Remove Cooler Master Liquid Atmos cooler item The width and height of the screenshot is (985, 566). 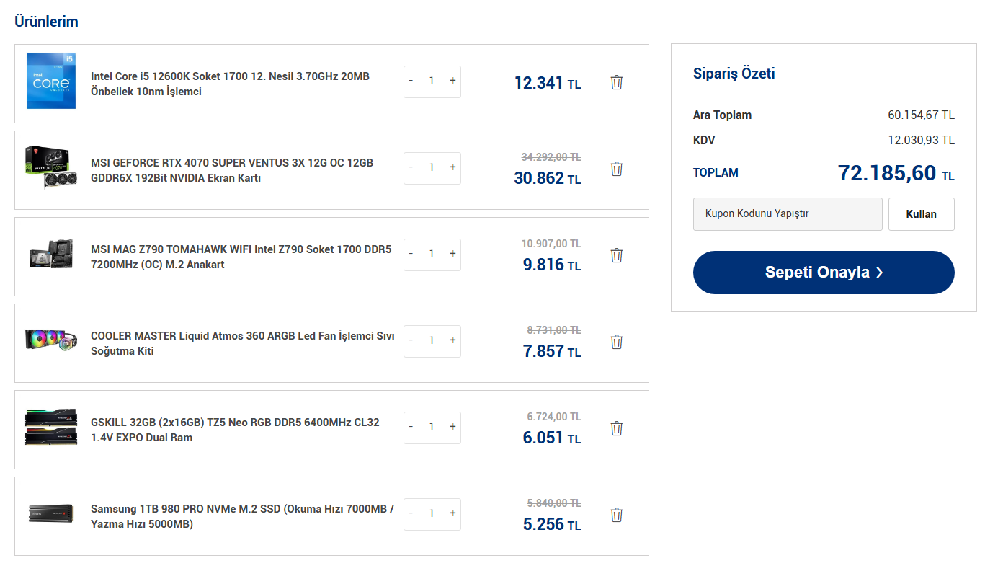(x=616, y=342)
